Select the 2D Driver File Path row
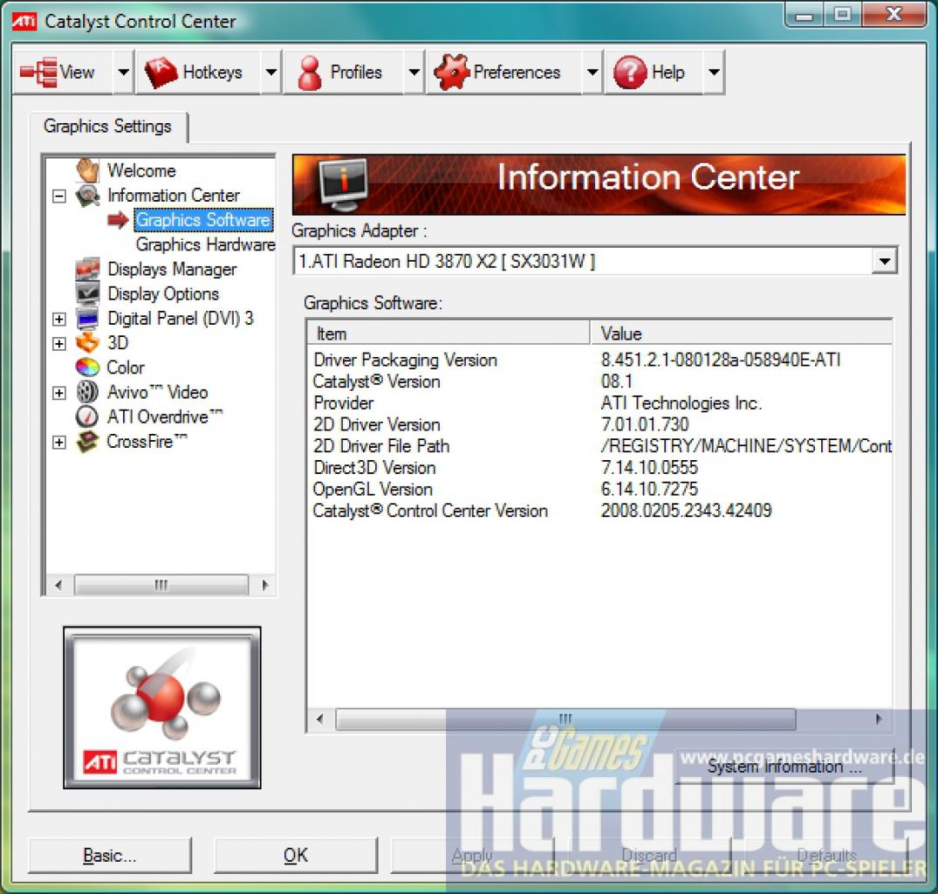The image size is (938, 894). (x=600, y=446)
